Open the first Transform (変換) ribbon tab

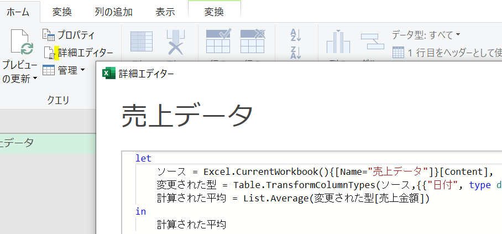[x=62, y=12]
